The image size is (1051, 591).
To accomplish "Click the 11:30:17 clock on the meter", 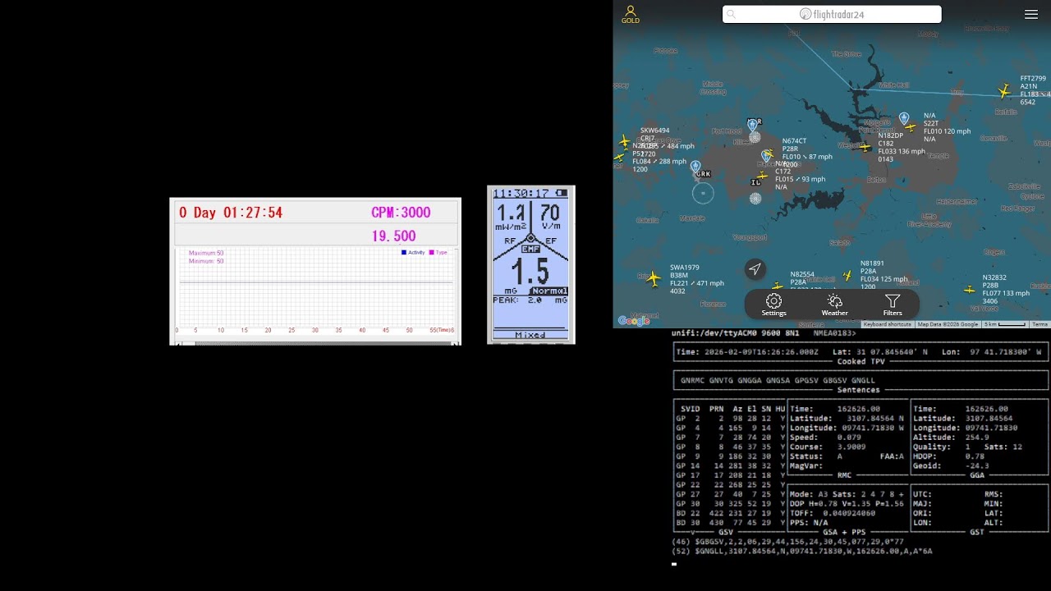I will pyautogui.click(x=521, y=194).
